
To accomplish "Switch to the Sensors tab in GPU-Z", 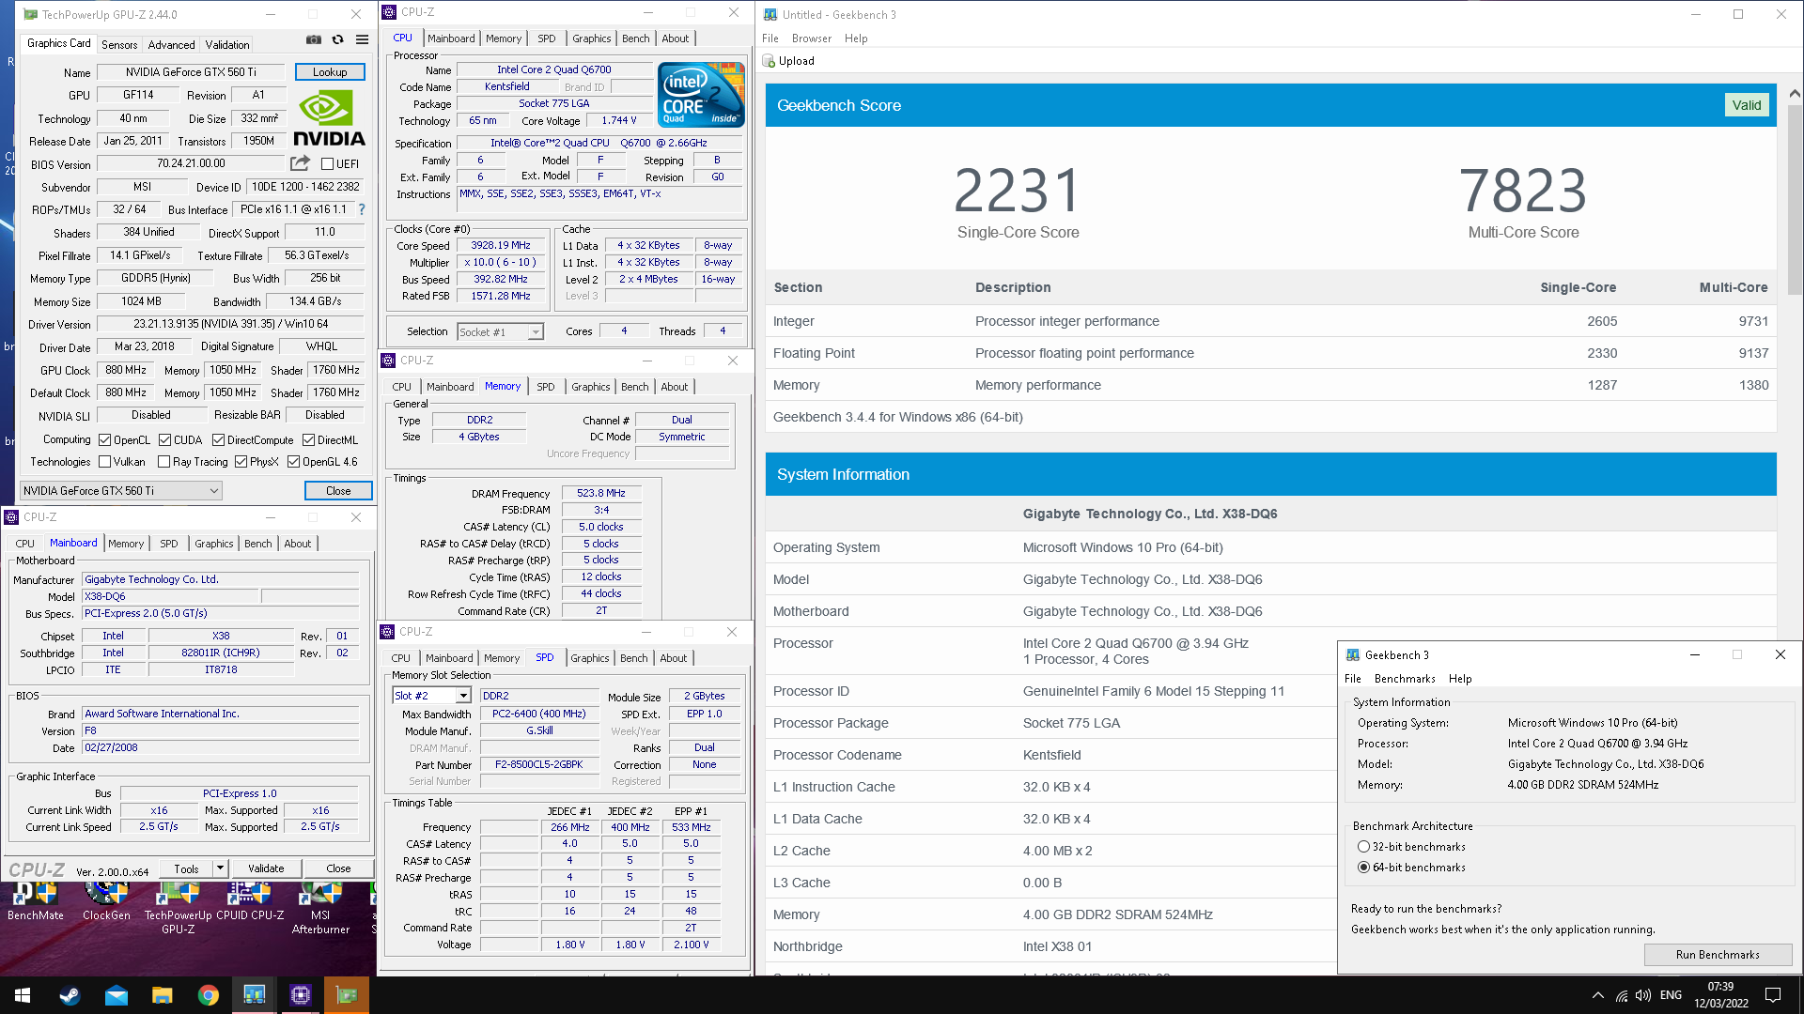I will [119, 44].
